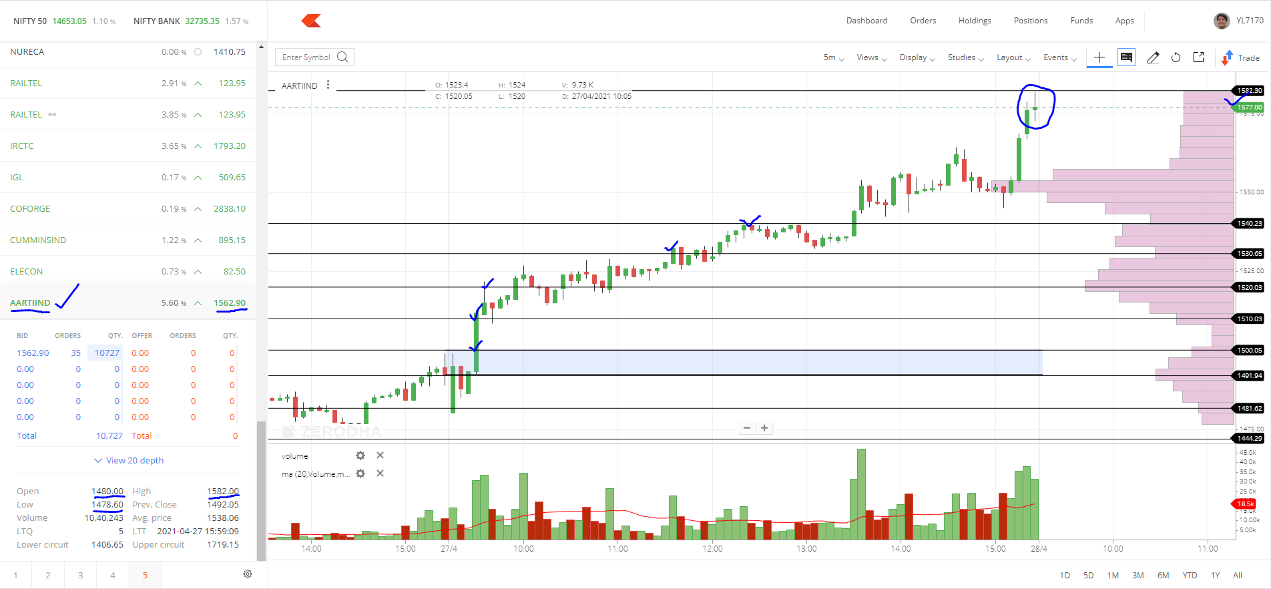Open the Funds page

tap(1081, 21)
